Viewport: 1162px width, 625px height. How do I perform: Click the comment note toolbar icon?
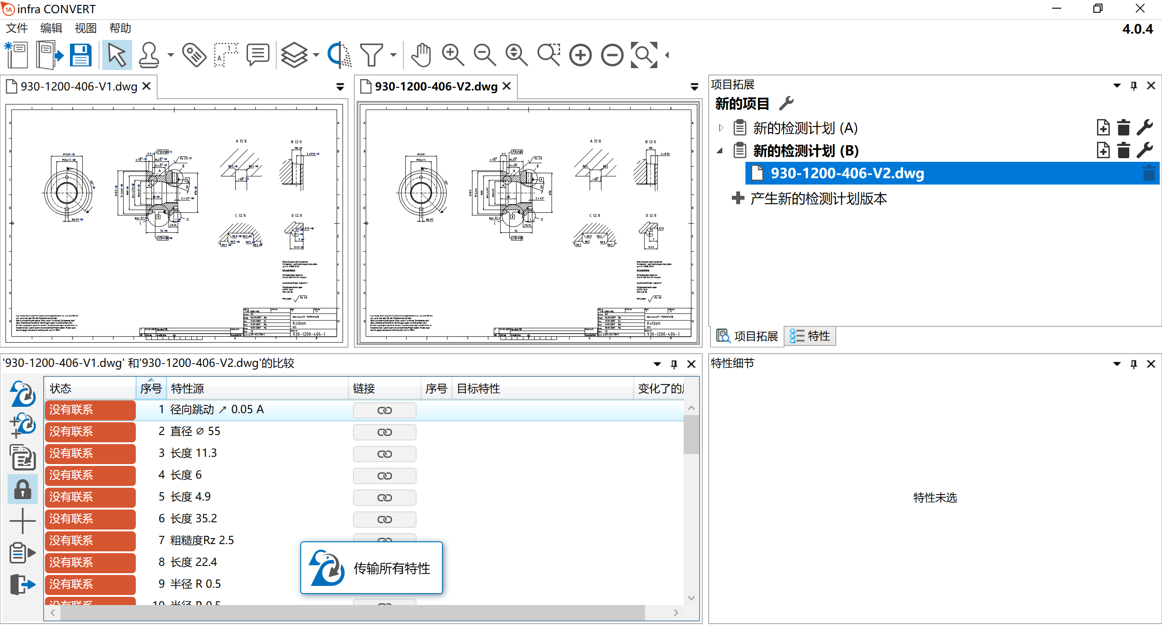pos(258,55)
